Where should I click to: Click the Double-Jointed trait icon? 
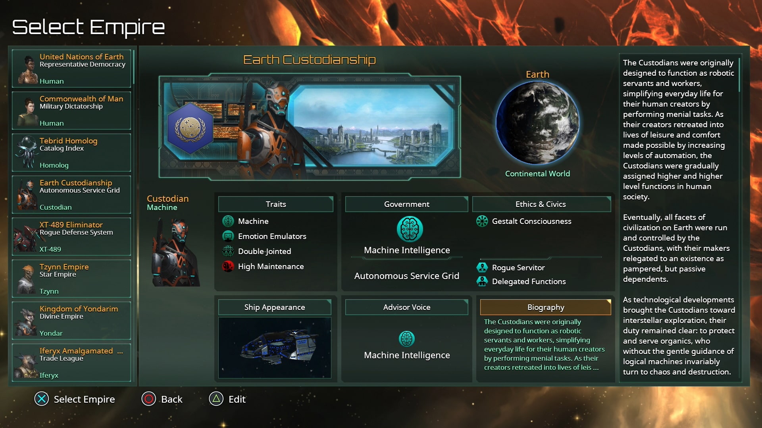(229, 251)
